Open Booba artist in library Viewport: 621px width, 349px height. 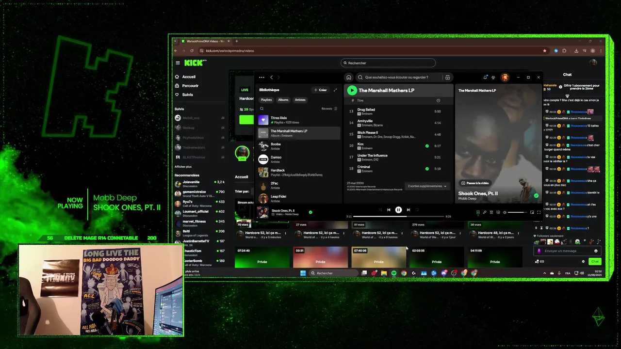point(298,146)
